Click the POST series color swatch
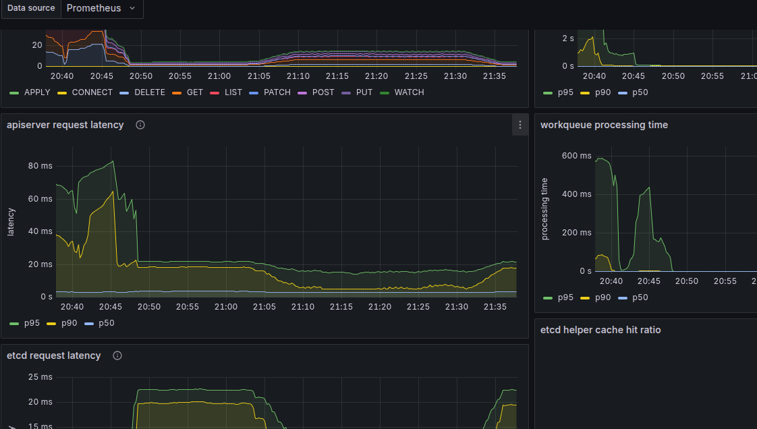757x429 pixels. [x=302, y=92]
